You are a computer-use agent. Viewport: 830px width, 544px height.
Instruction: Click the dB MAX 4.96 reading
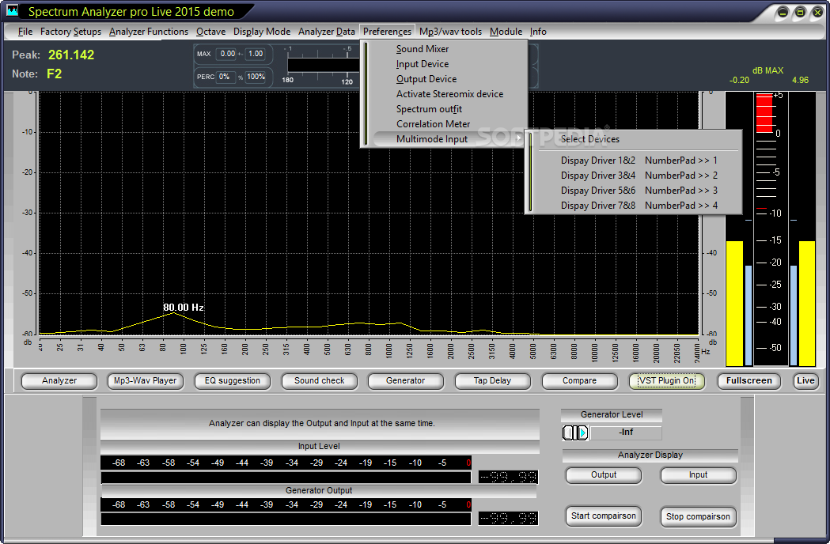[x=801, y=80]
